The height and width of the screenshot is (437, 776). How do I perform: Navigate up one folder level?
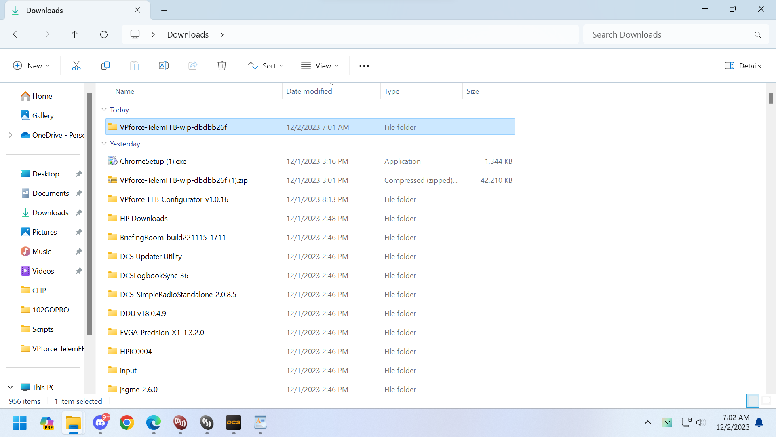click(x=74, y=34)
